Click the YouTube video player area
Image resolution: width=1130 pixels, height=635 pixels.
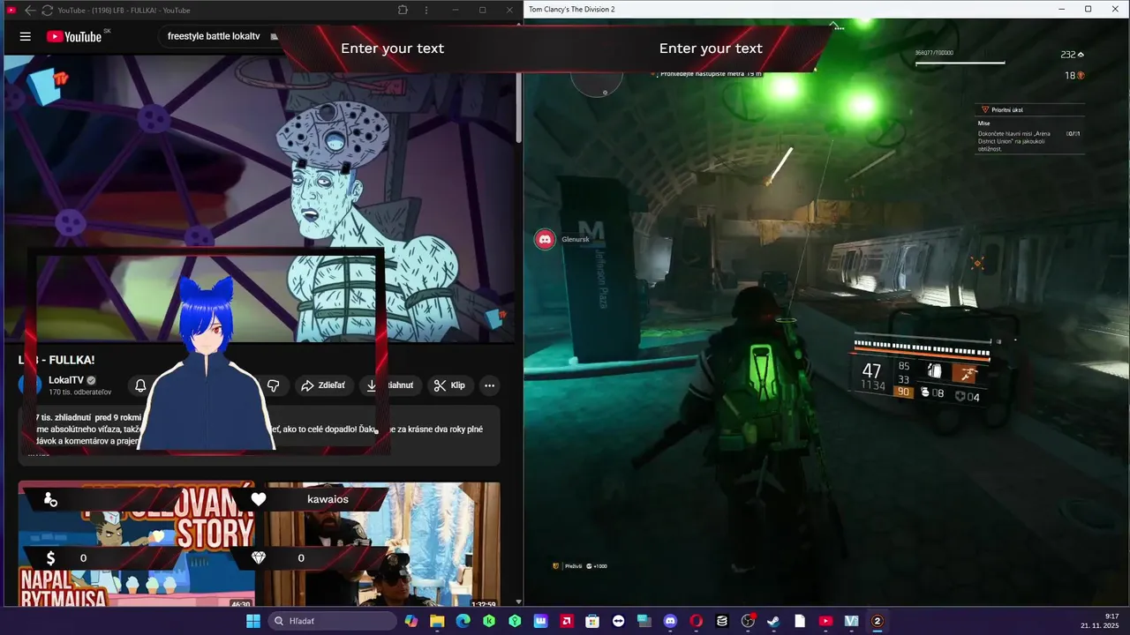260,198
